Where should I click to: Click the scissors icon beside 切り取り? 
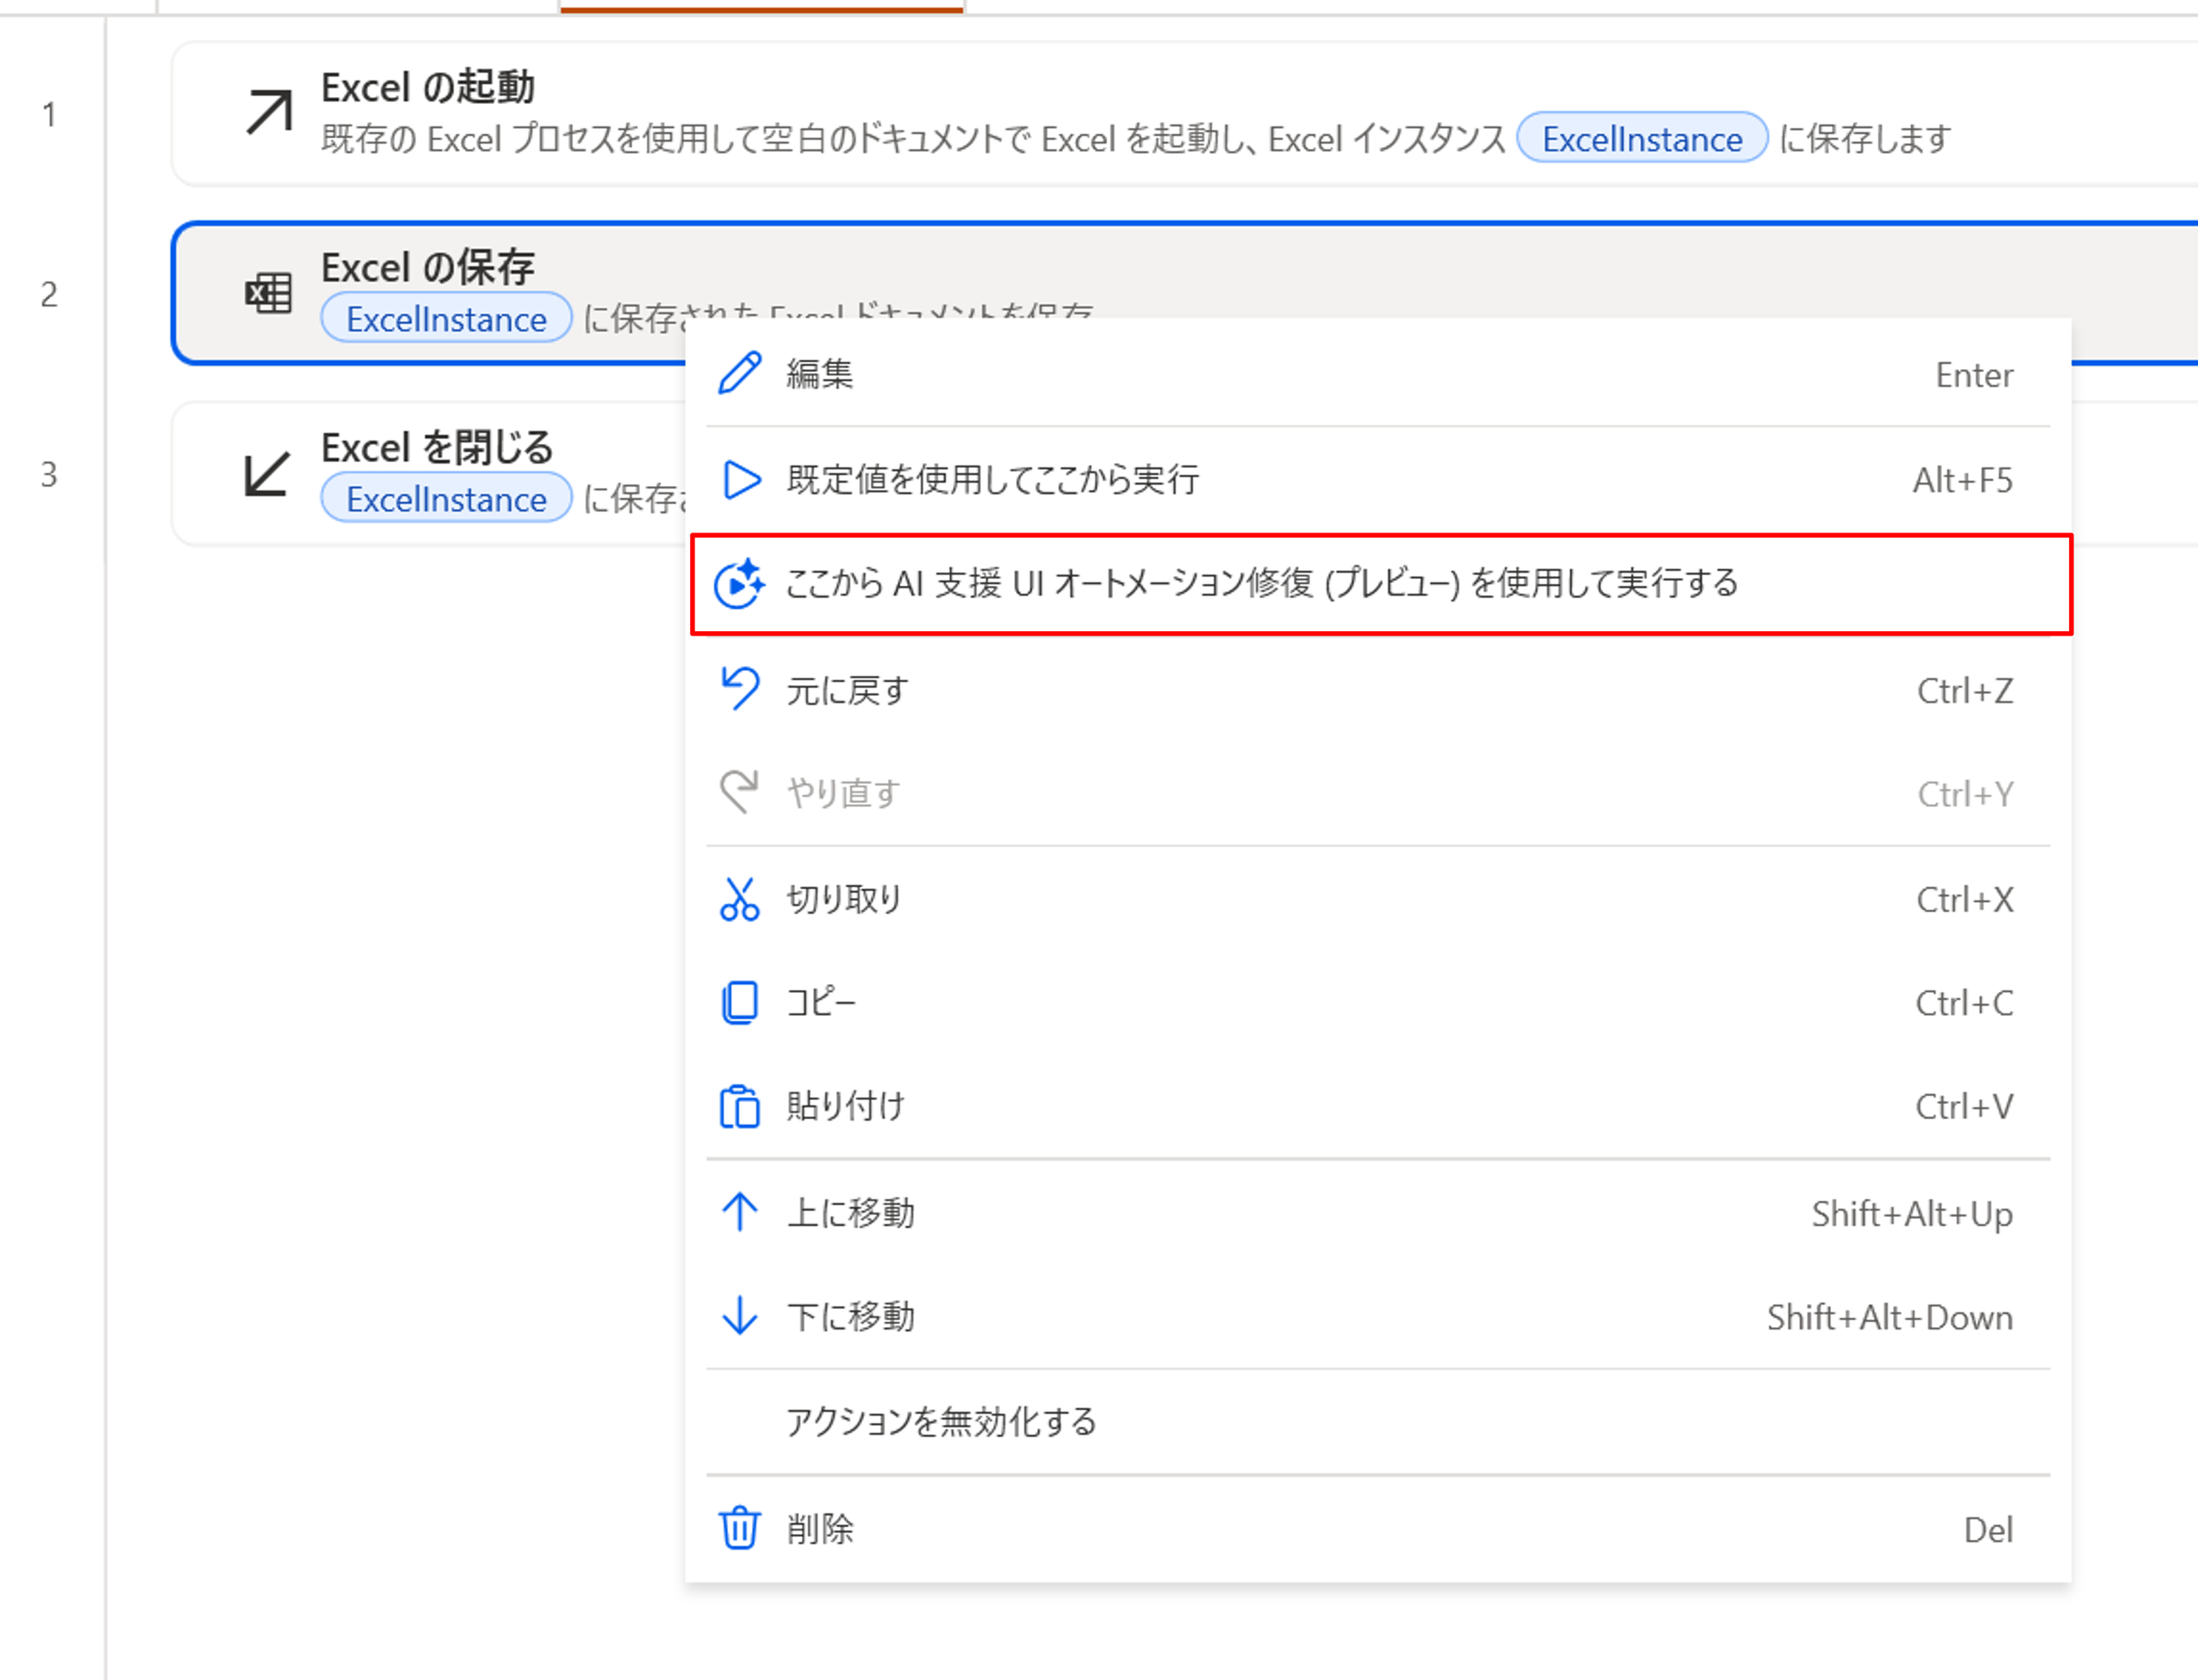(x=739, y=899)
